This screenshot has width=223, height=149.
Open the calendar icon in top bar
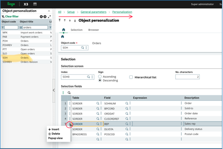(x=35, y=4)
